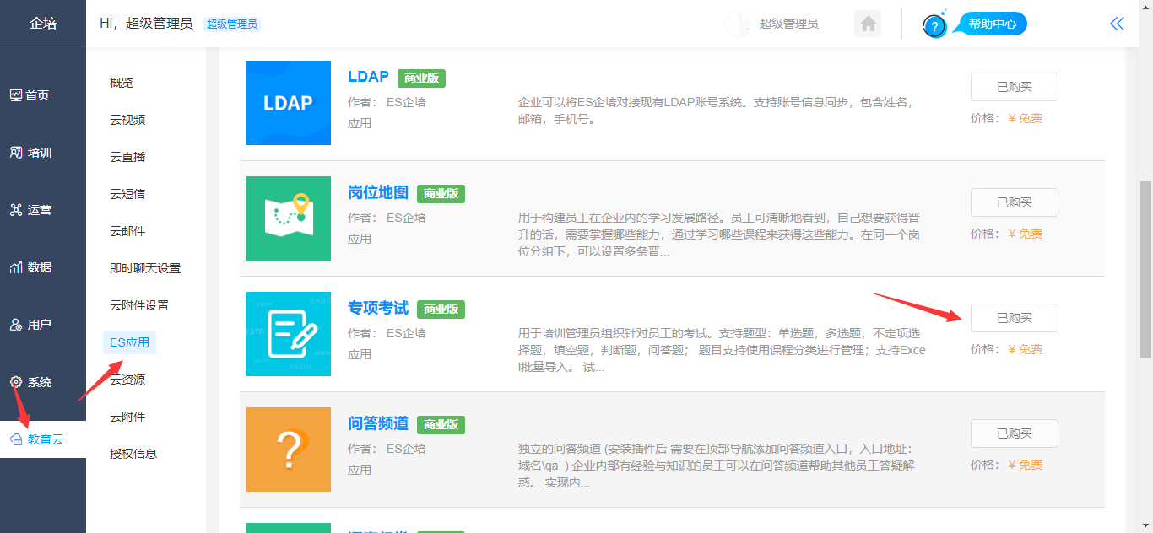Open the 岗位地图 app title link
Image resolution: width=1153 pixels, height=533 pixels.
(x=378, y=192)
